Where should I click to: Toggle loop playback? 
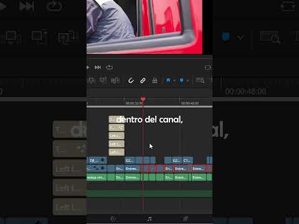pos(110,67)
